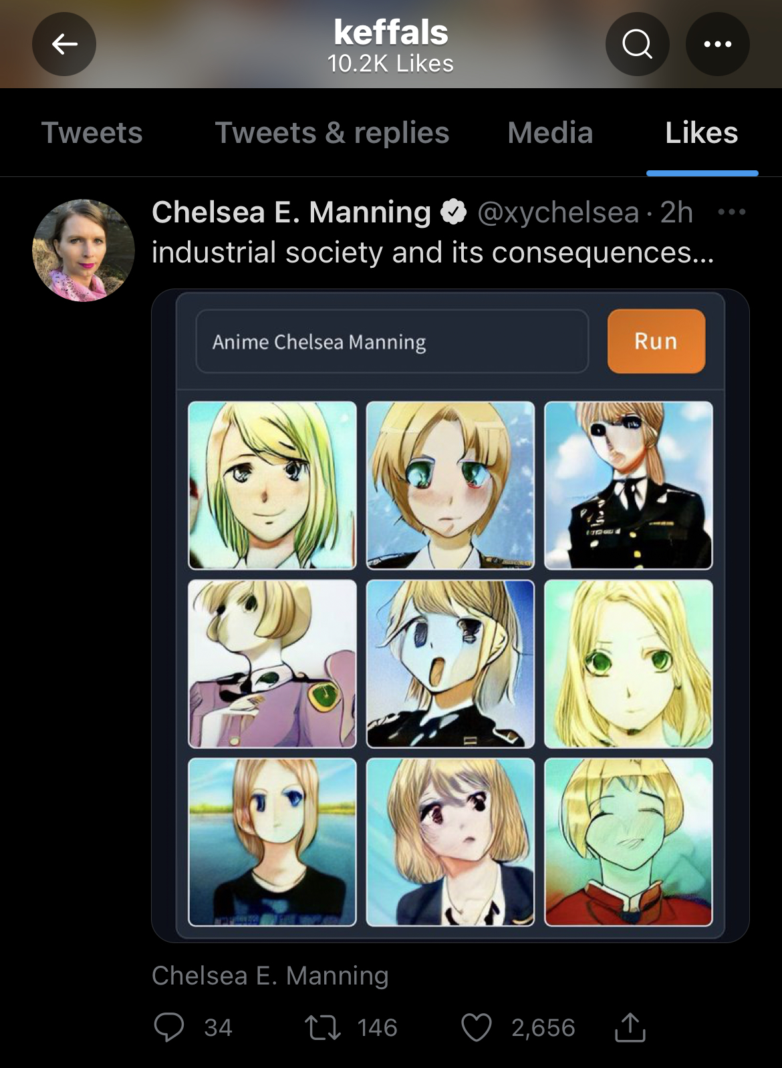Open tweet's three-dot more menu
The image size is (782, 1068).
coord(731,212)
